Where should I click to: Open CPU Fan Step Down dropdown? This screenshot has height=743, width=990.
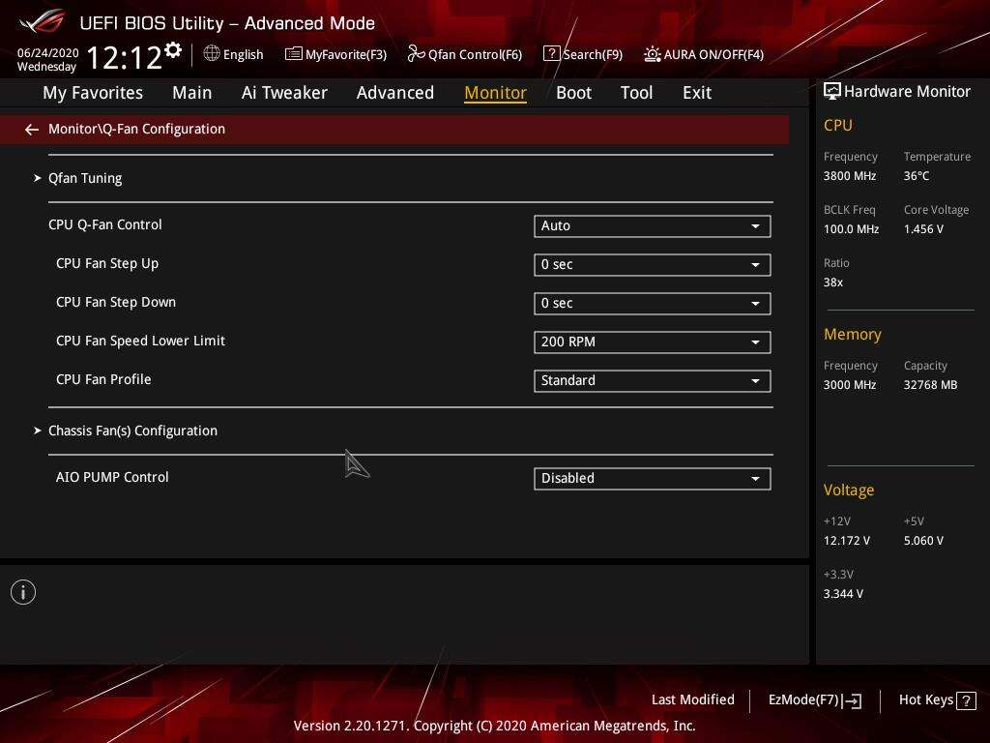pyautogui.click(x=652, y=303)
